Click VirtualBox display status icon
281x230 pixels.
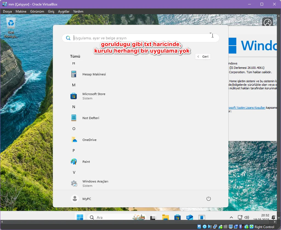click(x=231, y=227)
